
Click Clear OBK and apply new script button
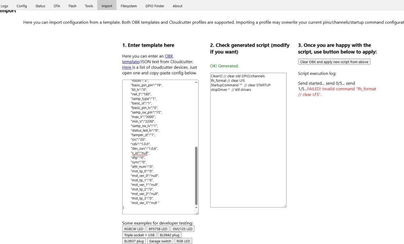tap(334, 62)
